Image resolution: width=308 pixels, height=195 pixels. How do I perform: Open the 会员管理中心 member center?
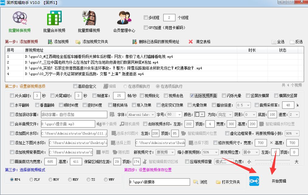123,18
